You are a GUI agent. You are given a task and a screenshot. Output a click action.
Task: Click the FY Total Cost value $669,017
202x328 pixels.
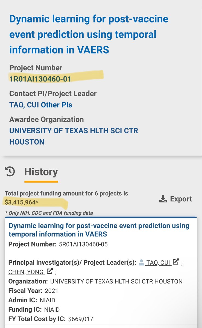[81, 319]
